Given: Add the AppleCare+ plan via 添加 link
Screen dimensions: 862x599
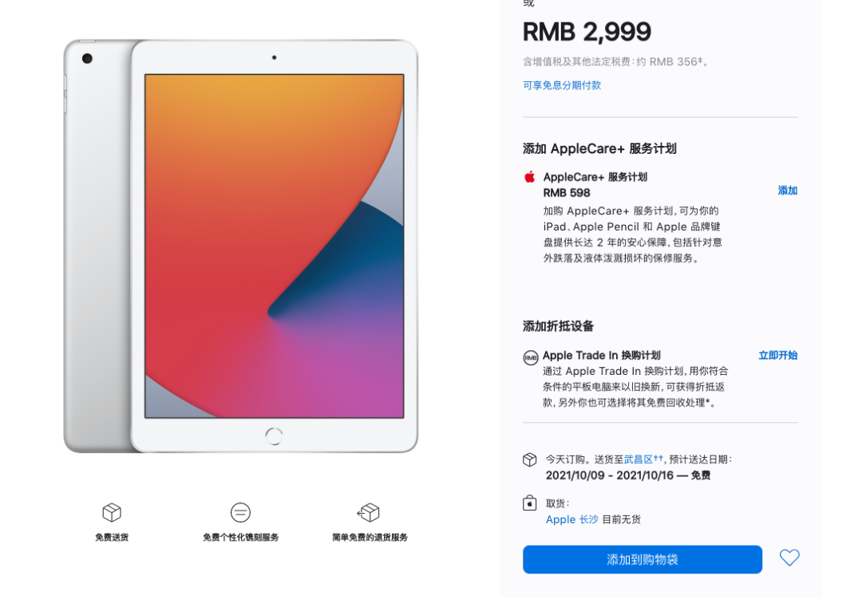Looking at the screenshot, I should pos(787,191).
